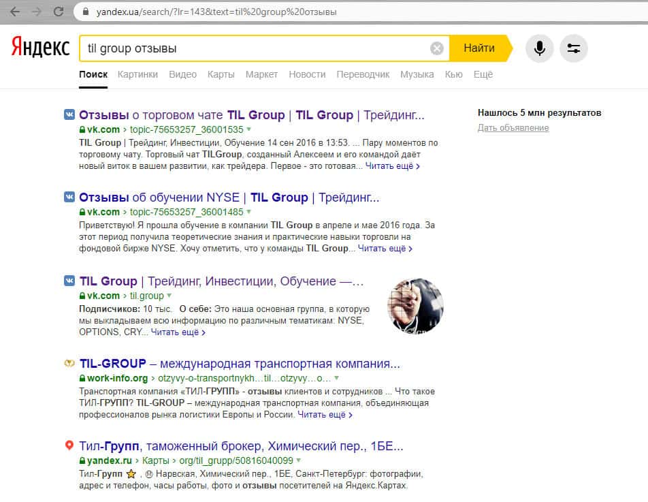This screenshot has width=648, height=502.
Task: Click the metro icon before Нарвская
Action: pyautogui.click(x=149, y=474)
